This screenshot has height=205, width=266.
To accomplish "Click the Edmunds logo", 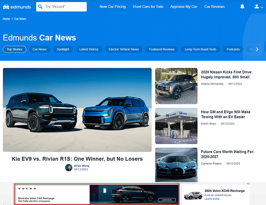I will (x=17, y=7).
